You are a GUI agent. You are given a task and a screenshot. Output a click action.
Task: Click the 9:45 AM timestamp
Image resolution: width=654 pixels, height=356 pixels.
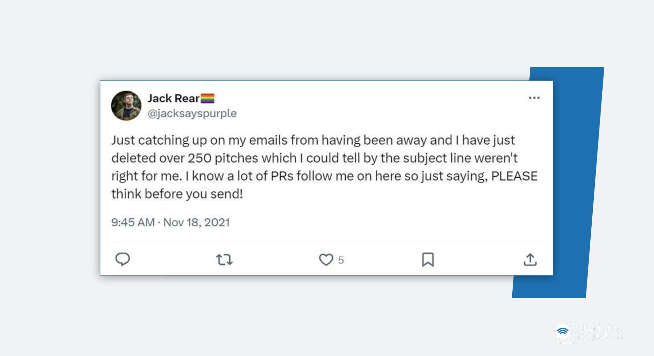click(133, 222)
